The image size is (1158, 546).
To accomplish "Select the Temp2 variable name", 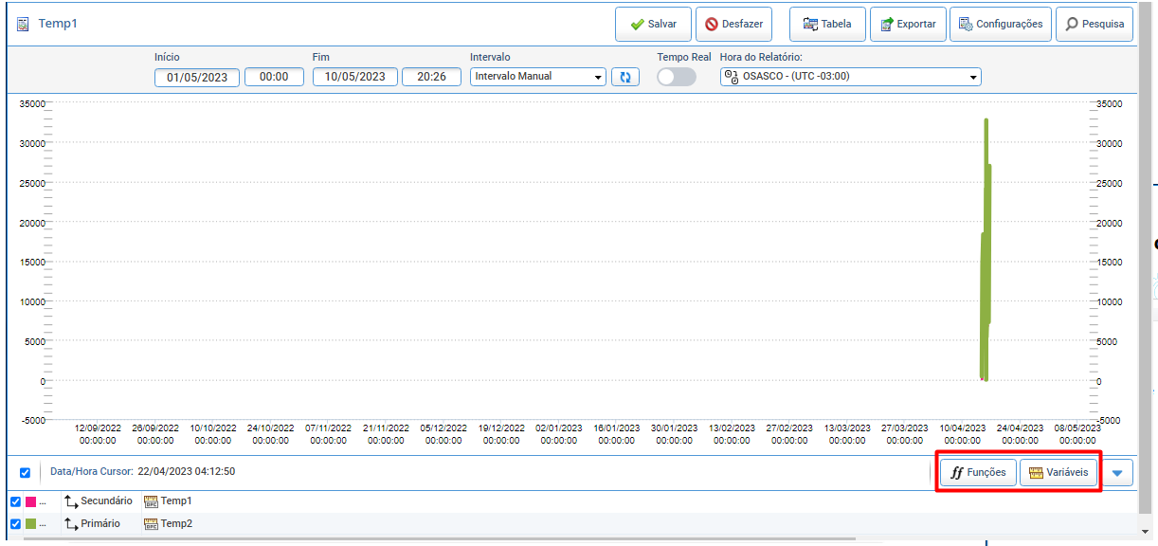I will 176,523.
